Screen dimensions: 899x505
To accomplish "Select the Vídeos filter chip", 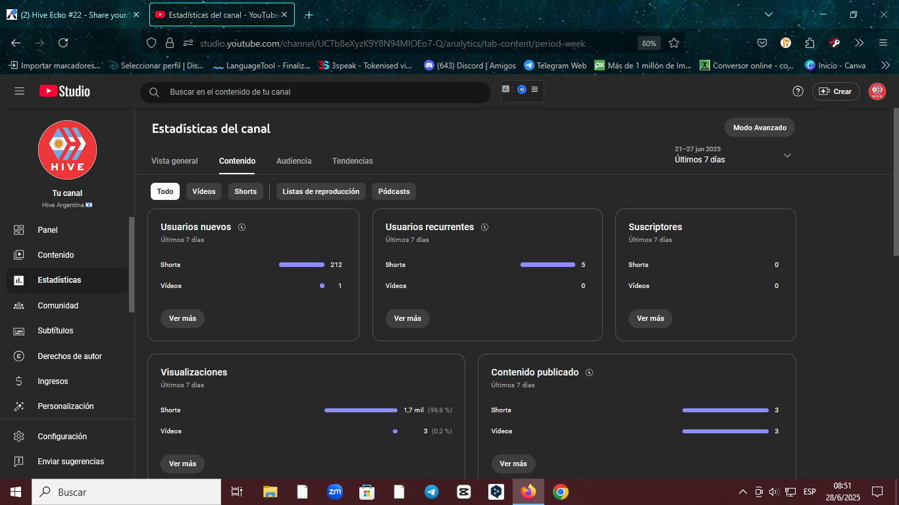I will 204,191.
